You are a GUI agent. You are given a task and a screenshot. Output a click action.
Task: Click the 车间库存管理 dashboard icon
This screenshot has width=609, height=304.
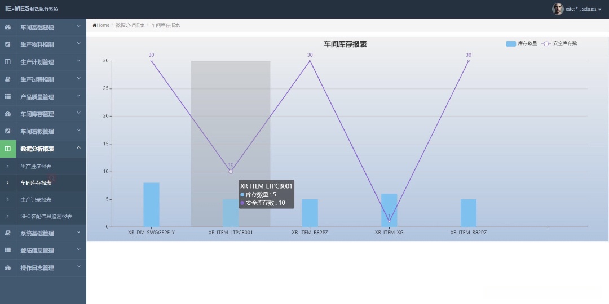pos(8,114)
